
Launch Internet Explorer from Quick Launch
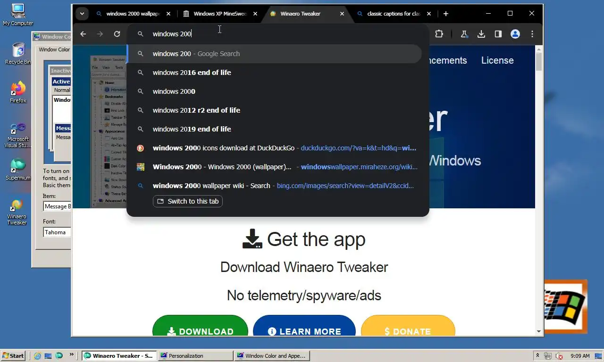[37, 356]
